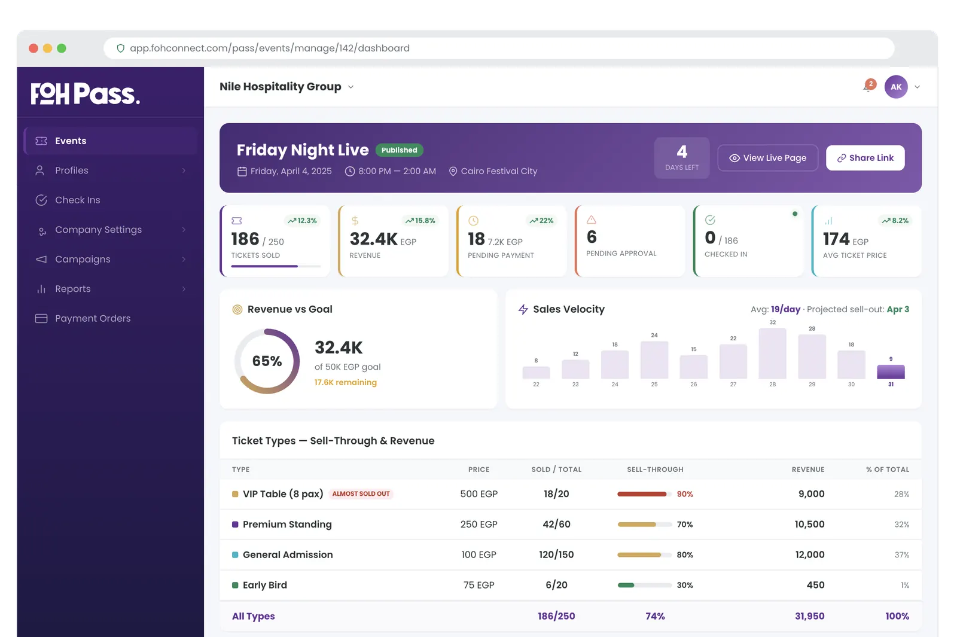Click the 4 Days Left counter box

pyautogui.click(x=682, y=158)
